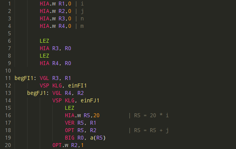Click line number 5 in the gutter
Image resolution: width=236 pixels, height=149 pixels.
(9, 33)
